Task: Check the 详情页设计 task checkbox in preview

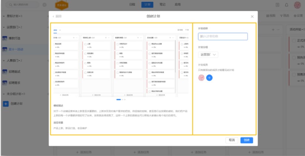Action: (x=117, y=44)
